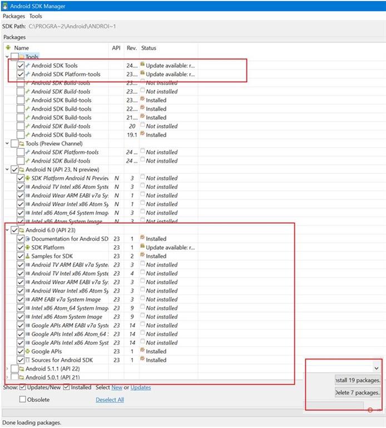386x428 pixels.
Task: Click folder icon of Android 6.0 (API 23)
Action: click(x=22, y=230)
